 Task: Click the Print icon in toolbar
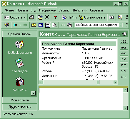click(x=32, y=17)
